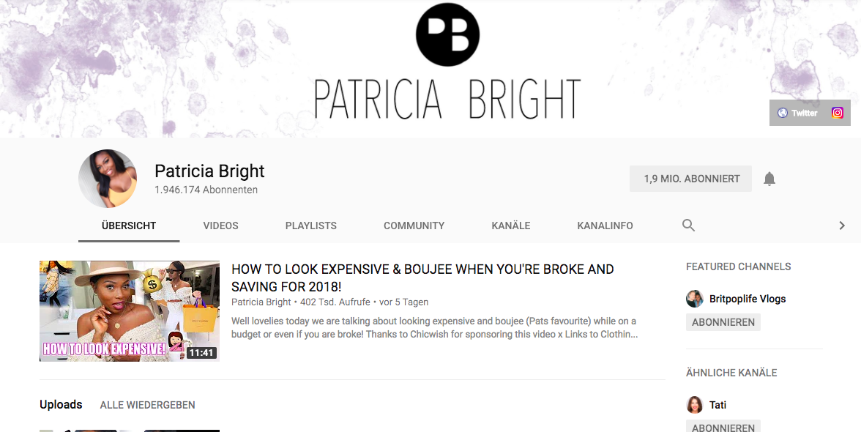The image size is (861, 432).
Task: Click the FEATURED CHANNELS heading
Action: pos(739,267)
